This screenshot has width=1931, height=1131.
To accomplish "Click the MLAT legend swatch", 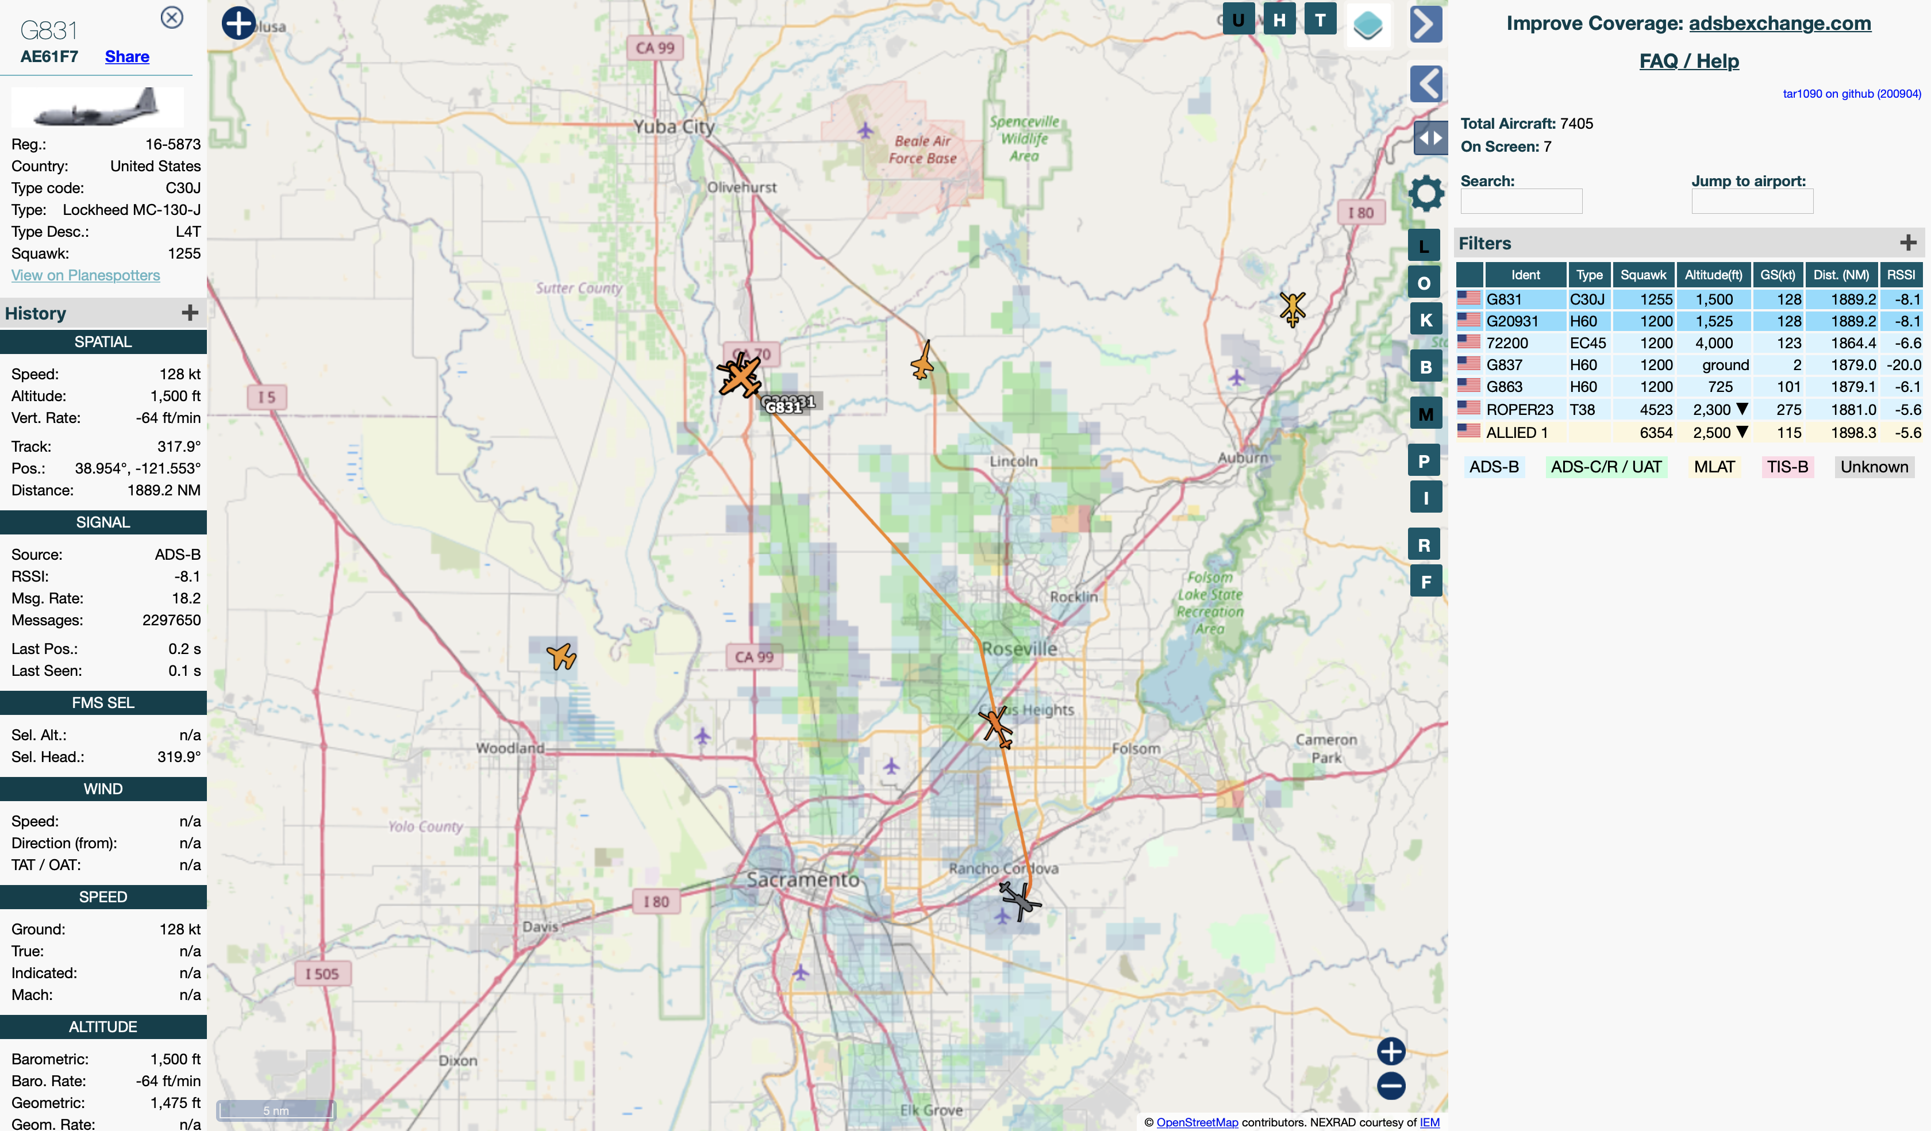I will 1714,467.
